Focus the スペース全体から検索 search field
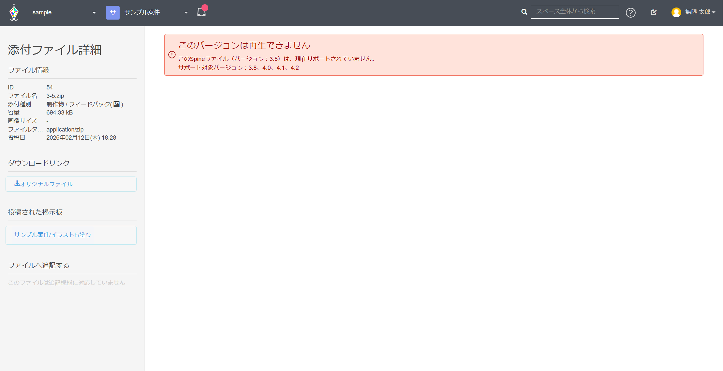This screenshot has width=723, height=371. click(574, 11)
